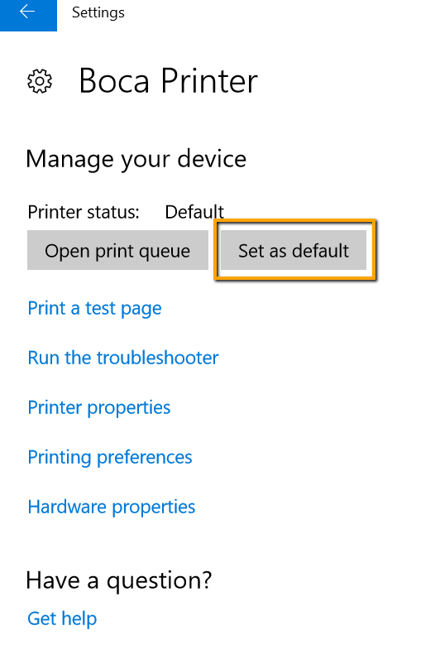
Task: Run the troubleshooter
Action: click(123, 358)
